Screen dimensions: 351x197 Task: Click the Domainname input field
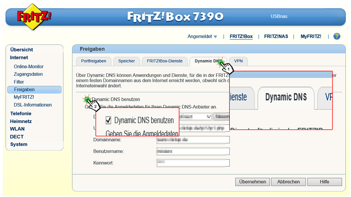(x=193, y=140)
